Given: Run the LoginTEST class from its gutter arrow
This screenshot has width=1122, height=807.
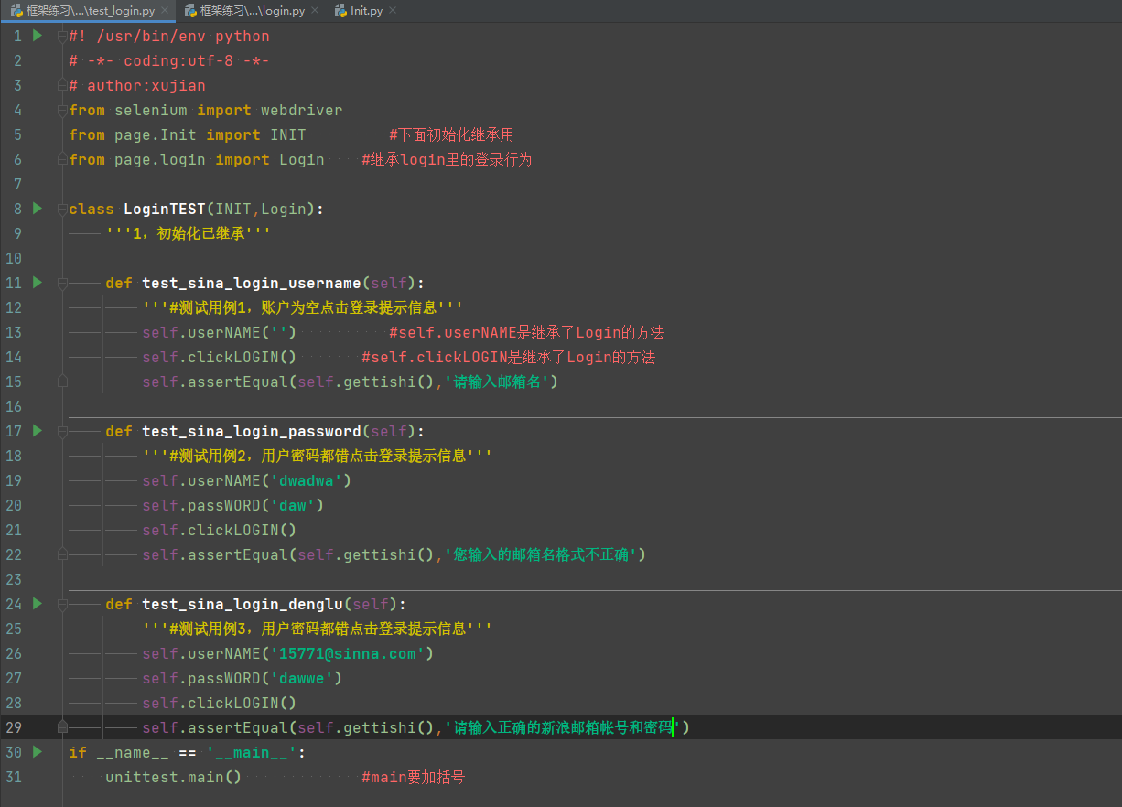Looking at the screenshot, I should pos(38,209).
